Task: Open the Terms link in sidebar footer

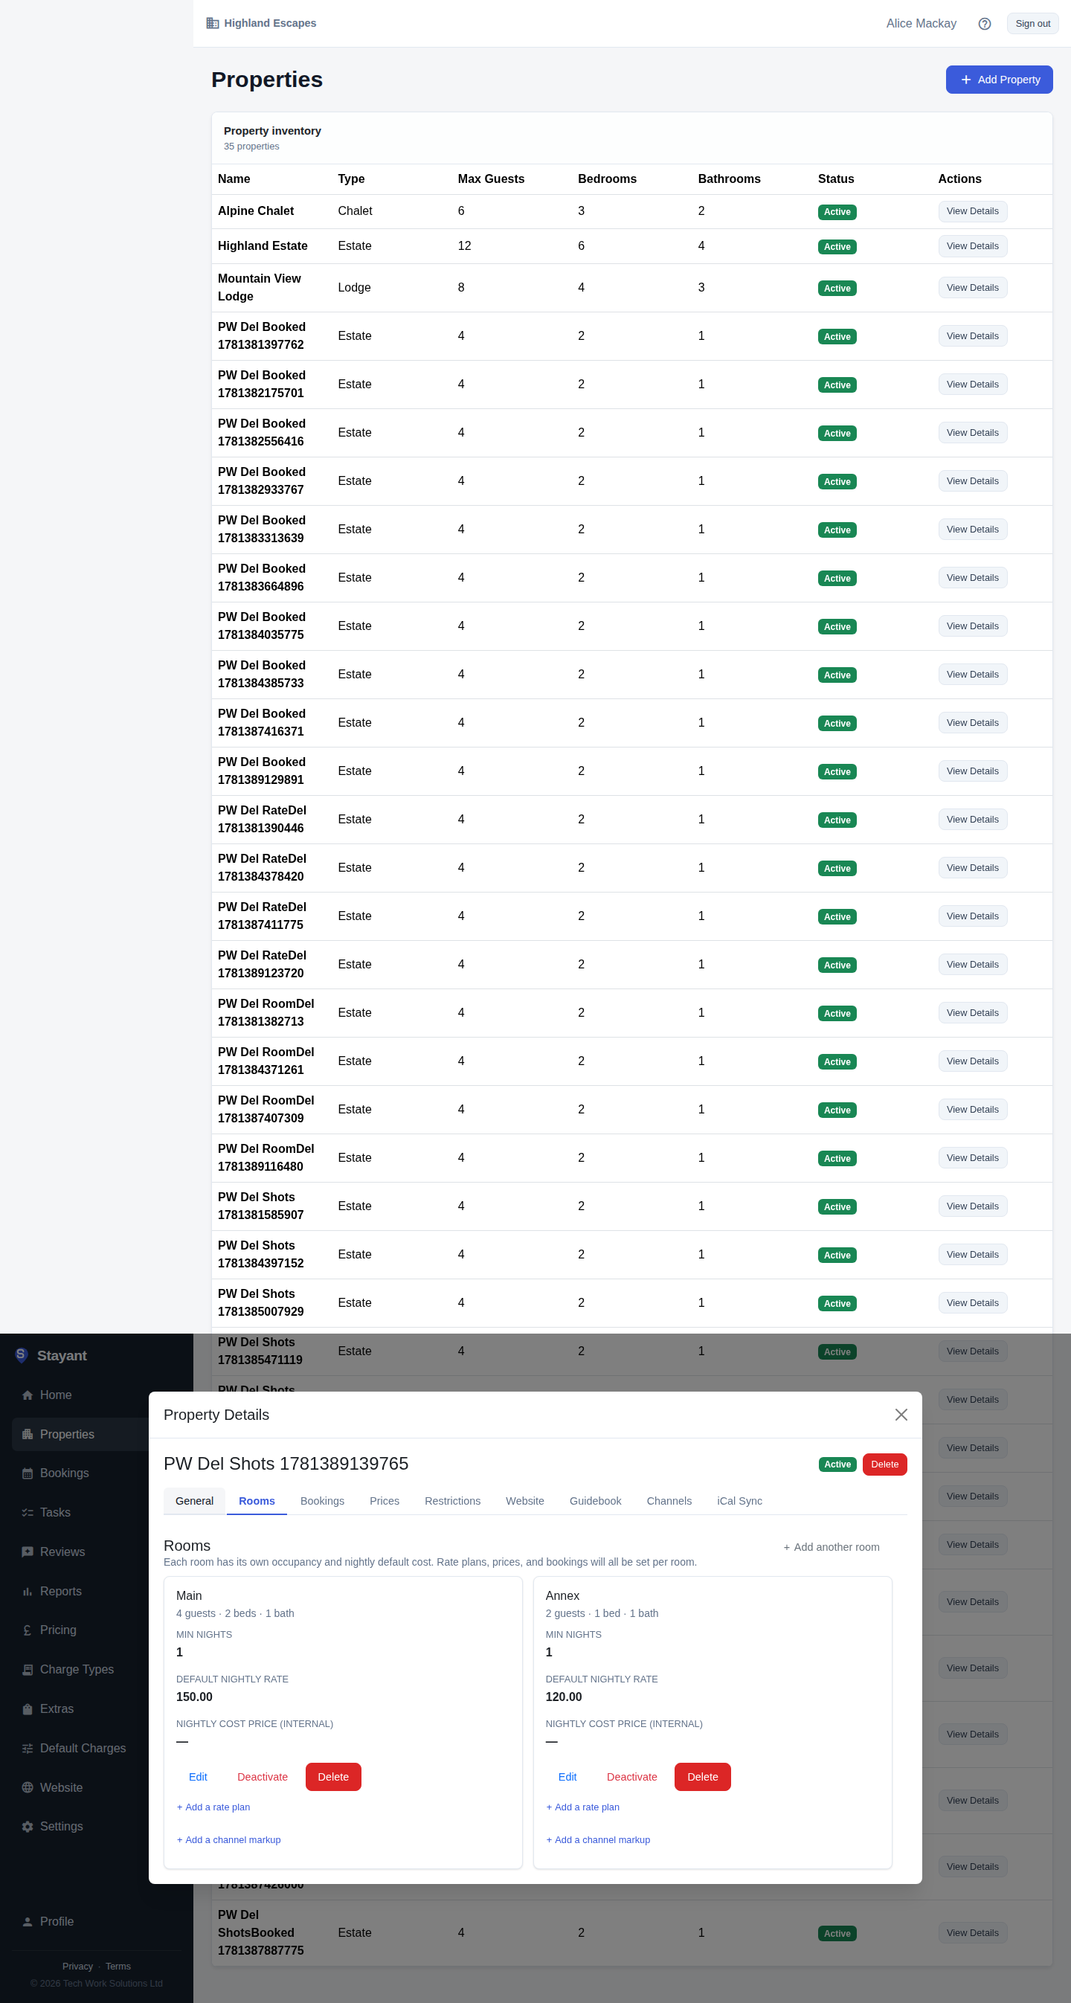Action: [118, 1967]
